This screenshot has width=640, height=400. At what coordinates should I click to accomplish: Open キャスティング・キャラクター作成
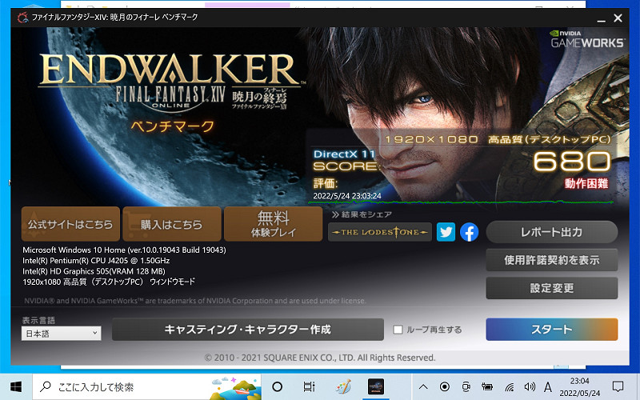(248, 330)
